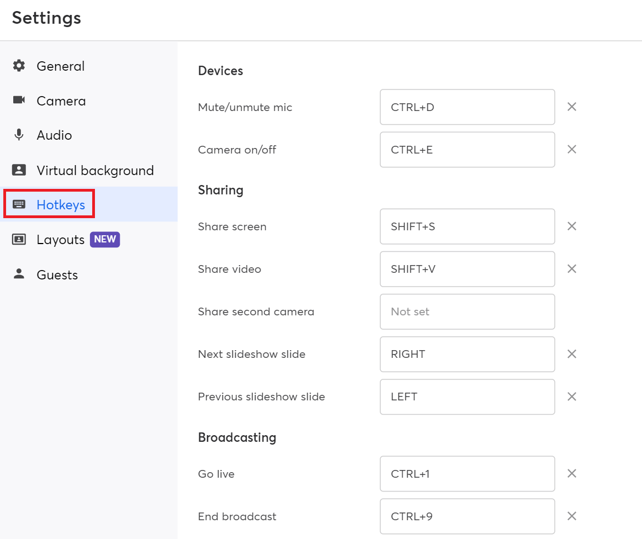
Task: Open the Guests settings section
Action: coord(57,275)
